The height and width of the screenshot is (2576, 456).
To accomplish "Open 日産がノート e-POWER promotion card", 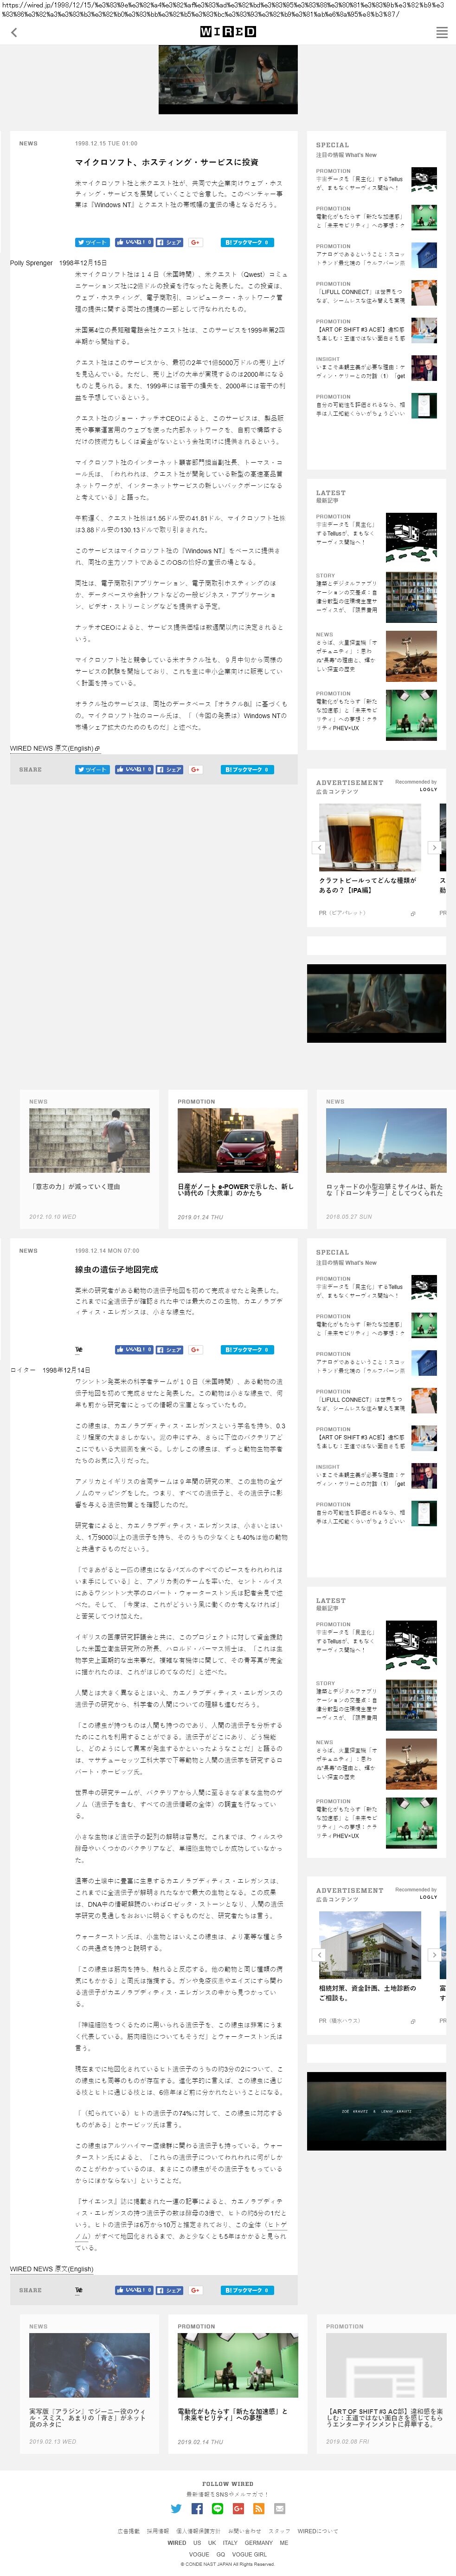I will click(238, 1159).
